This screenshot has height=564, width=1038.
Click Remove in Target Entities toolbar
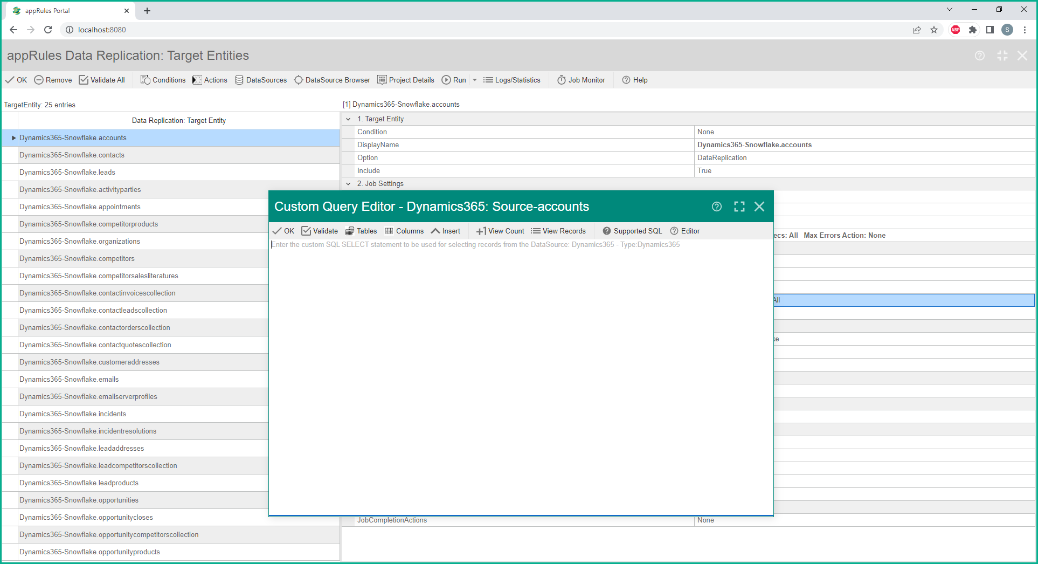(x=53, y=80)
